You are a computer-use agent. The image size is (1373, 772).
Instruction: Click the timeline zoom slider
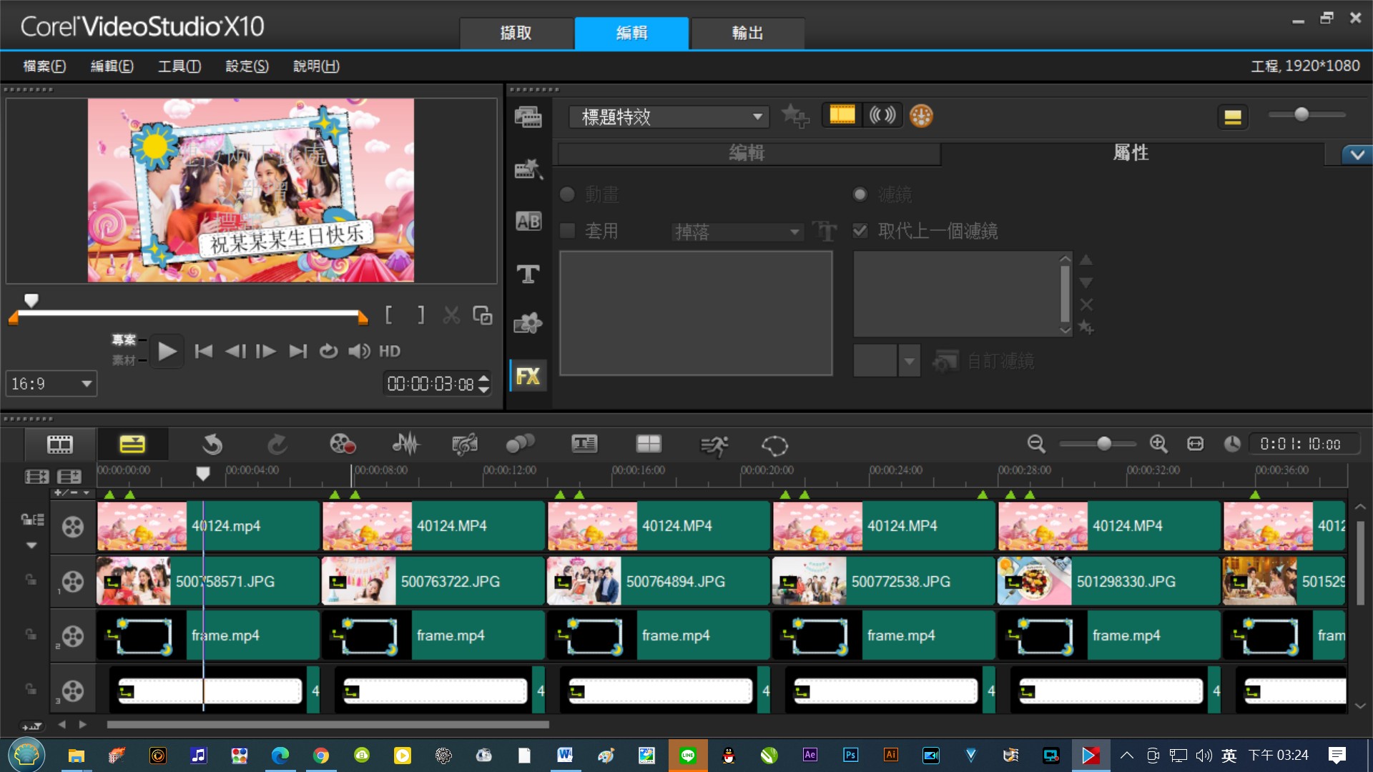(x=1098, y=445)
